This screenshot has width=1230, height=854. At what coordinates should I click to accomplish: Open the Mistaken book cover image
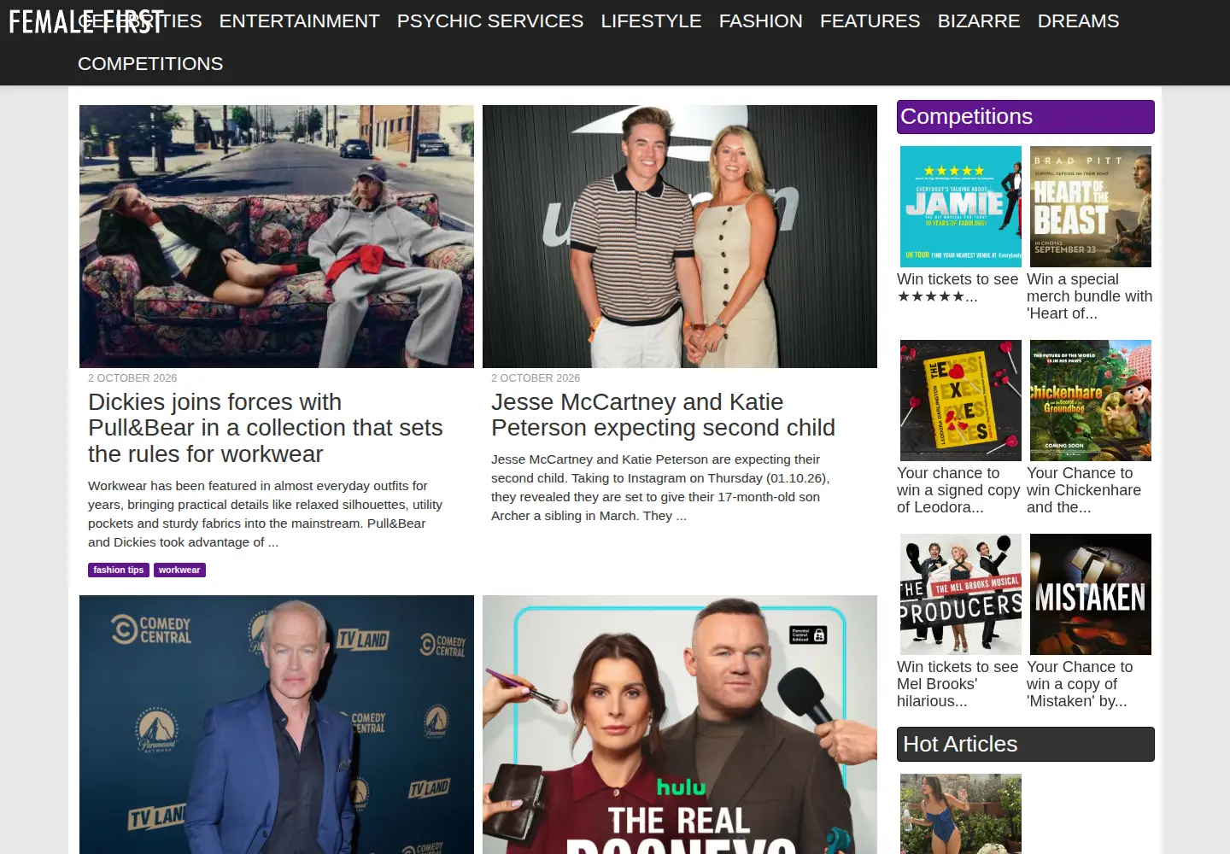click(1091, 594)
